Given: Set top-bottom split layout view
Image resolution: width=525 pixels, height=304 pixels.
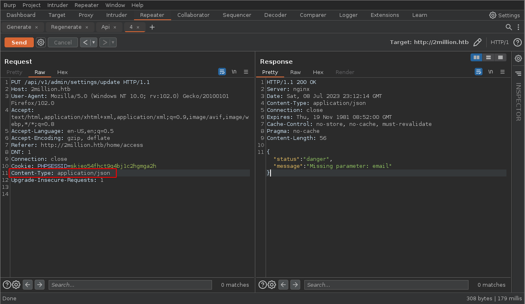Looking at the screenshot, I should point(488,58).
